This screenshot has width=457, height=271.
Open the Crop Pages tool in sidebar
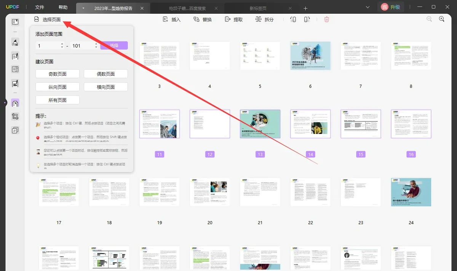15,116
